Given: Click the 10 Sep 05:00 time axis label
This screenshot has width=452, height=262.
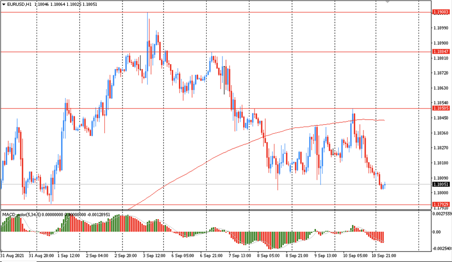Looking at the screenshot, I should click(355, 256).
